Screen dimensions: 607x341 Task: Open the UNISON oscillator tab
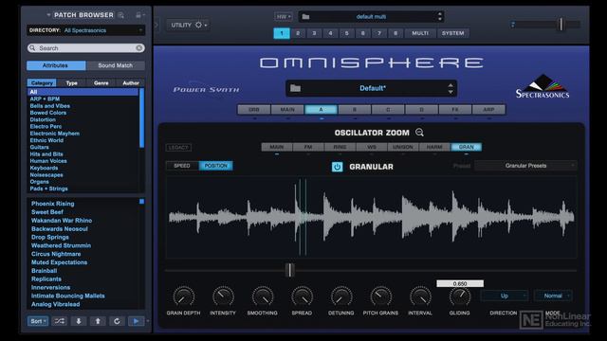(403, 147)
